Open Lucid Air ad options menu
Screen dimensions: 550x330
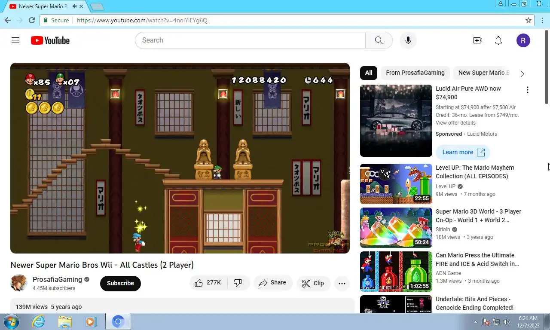tap(528, 90)
